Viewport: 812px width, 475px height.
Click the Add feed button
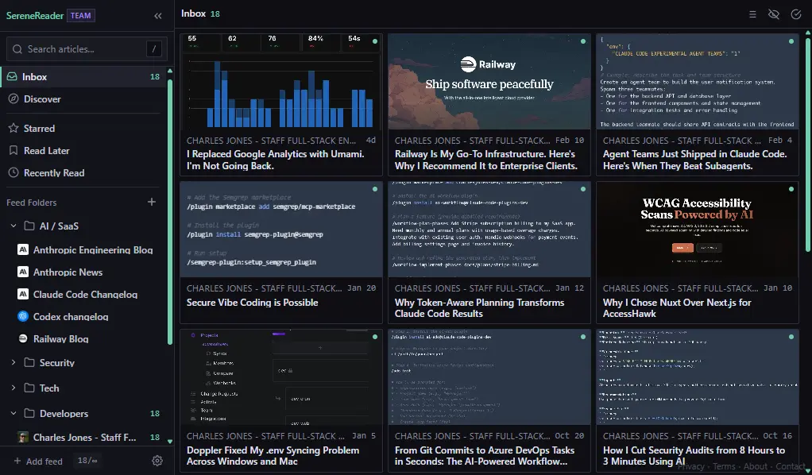38,461
